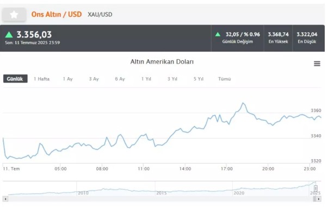Click the left scroll arrow of navigator

[x=5, y=199]
